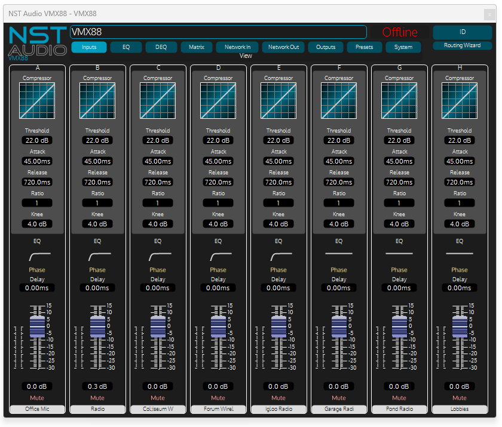Switch to the EQ tab
The image size is (502, 427).
pyautogui.click(x=126, y=47)
